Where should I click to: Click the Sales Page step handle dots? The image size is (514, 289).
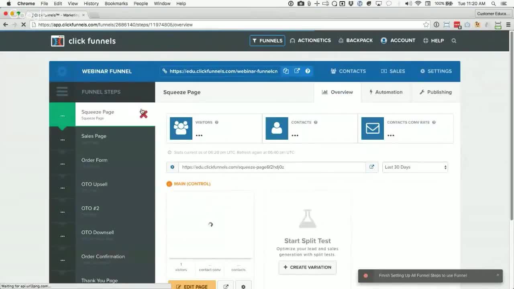point(62,140)
